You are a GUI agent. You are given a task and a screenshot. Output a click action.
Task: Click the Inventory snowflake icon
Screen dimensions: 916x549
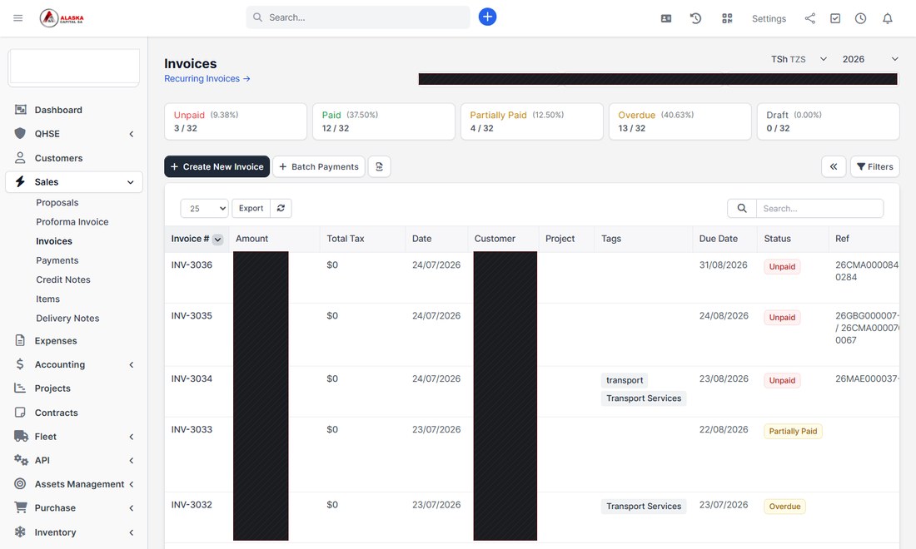20,532
